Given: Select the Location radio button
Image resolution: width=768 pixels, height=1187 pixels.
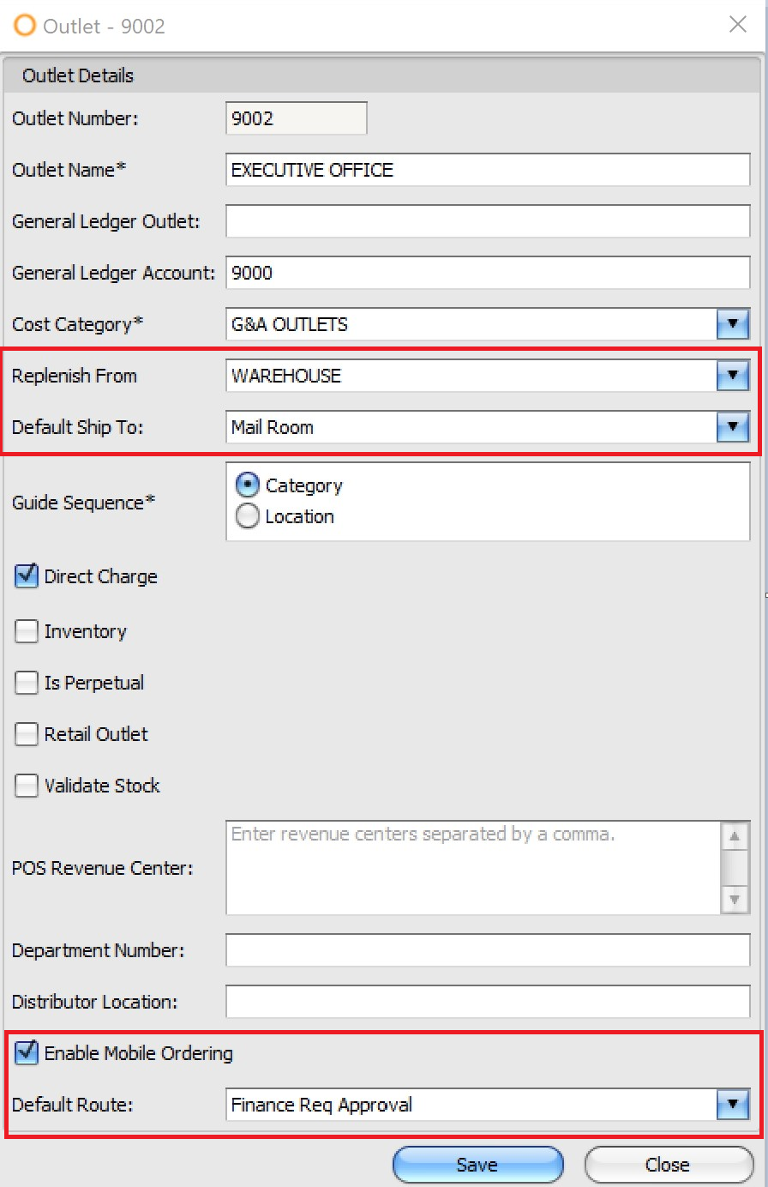Looking at the screenshot, I should pos(247,516).
